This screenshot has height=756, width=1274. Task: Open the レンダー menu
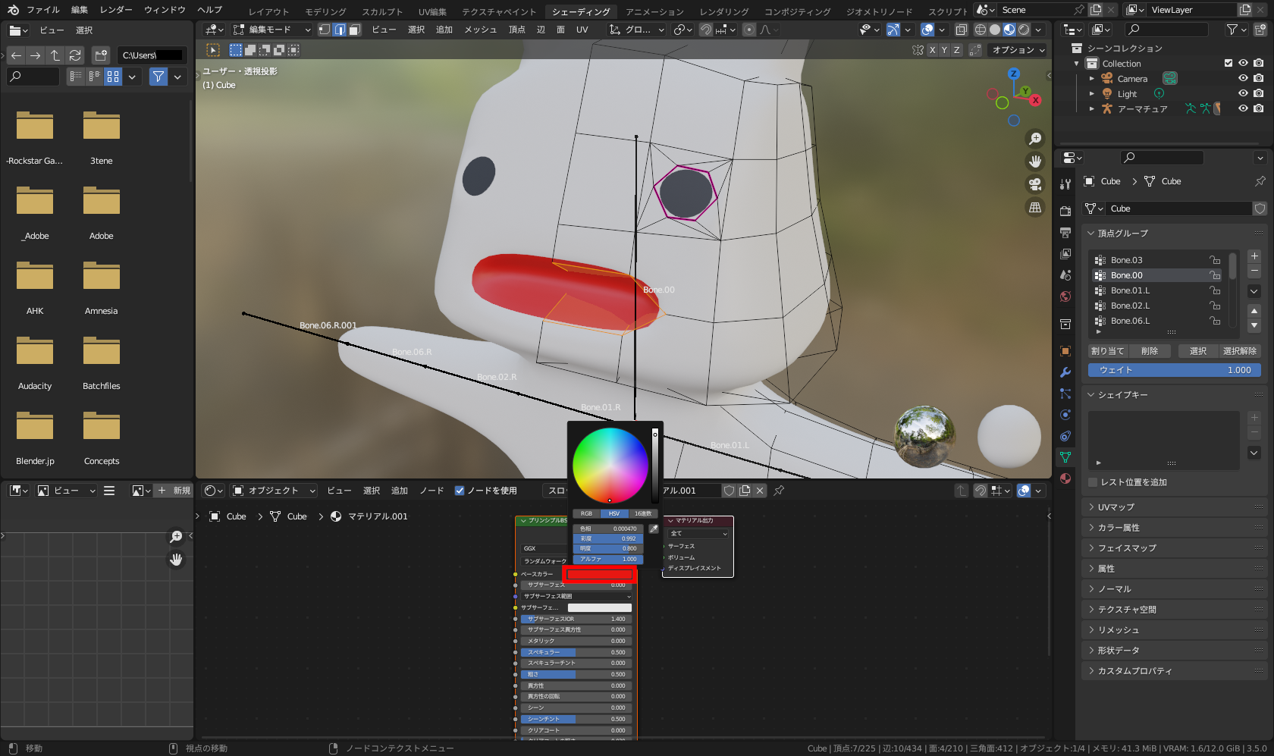pyautogui.click(x=116, y=10)
